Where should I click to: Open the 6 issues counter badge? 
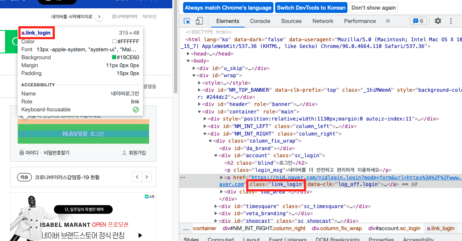click(x=418, y=21)
